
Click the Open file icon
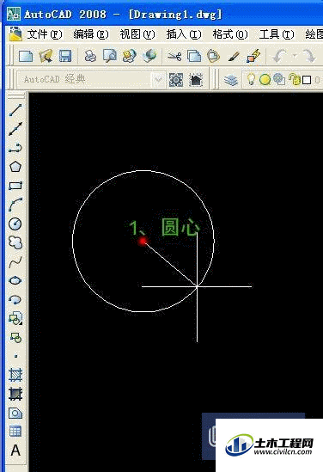click(x=46, y=56)
